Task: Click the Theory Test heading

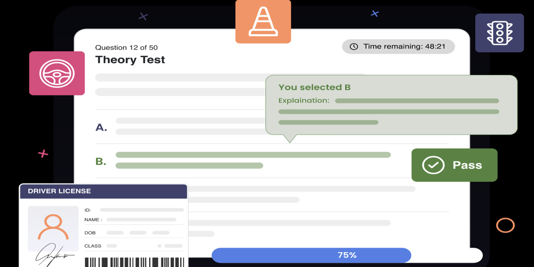Action: (130, 60)
